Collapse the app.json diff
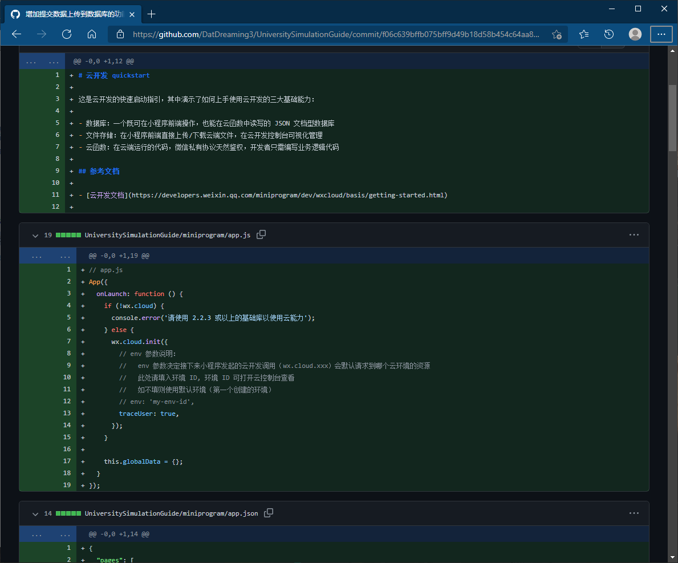 tap(35, 514)
